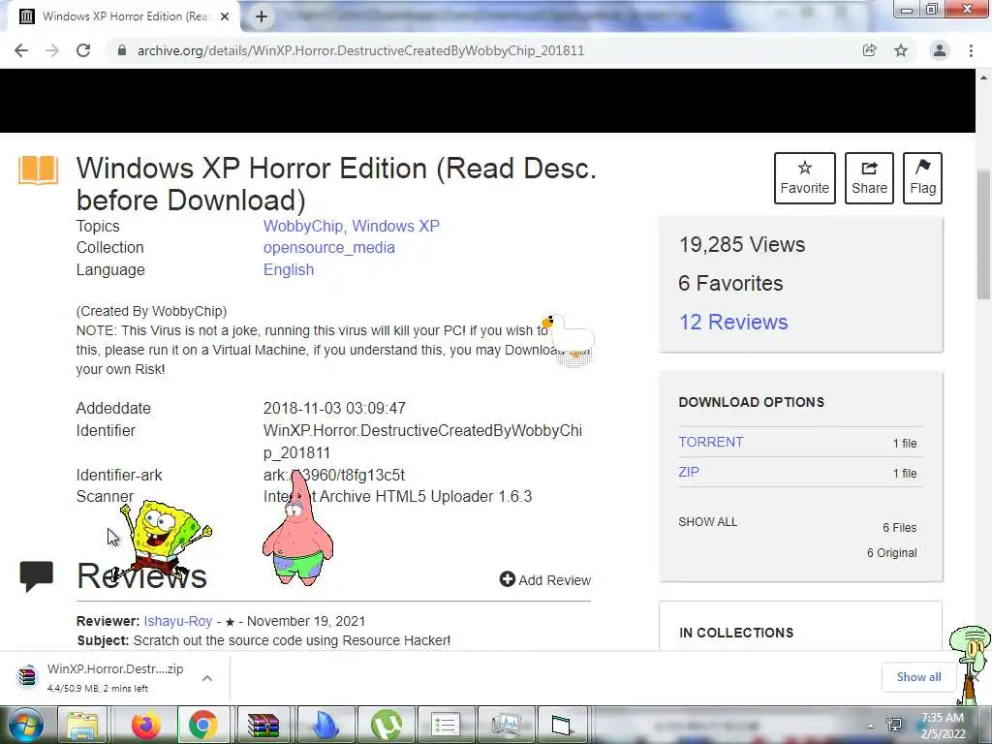
Task: Click the Internet Archive HTML5 Uploader 1.6.3 text
Action: 397,497
